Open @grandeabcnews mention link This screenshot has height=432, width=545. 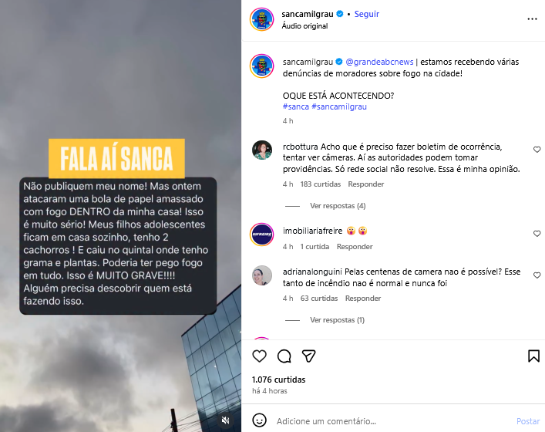(x=379, y=62)
